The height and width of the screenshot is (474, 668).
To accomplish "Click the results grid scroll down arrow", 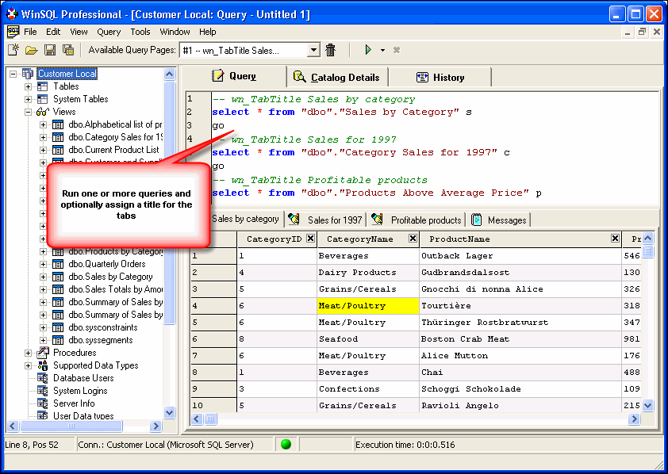I will coord(647,405).
